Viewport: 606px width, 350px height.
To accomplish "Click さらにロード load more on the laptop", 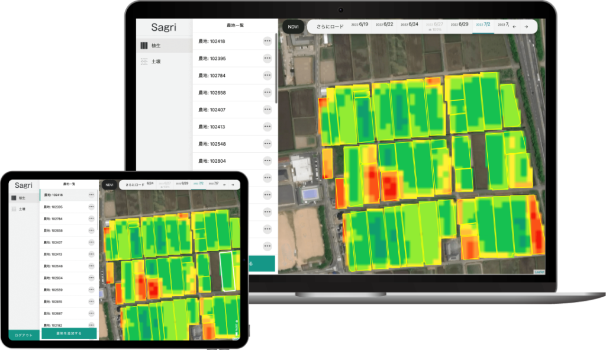I will point(330,27).
